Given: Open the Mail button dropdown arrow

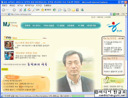Looking at the screenshot, I should tap(62, 10).
